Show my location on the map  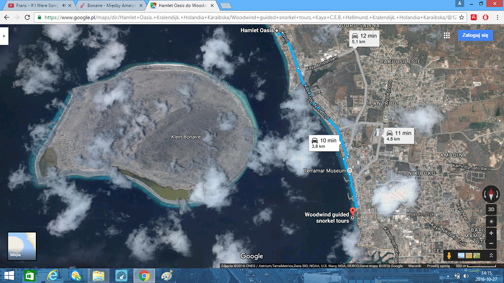tap(491, 221)
